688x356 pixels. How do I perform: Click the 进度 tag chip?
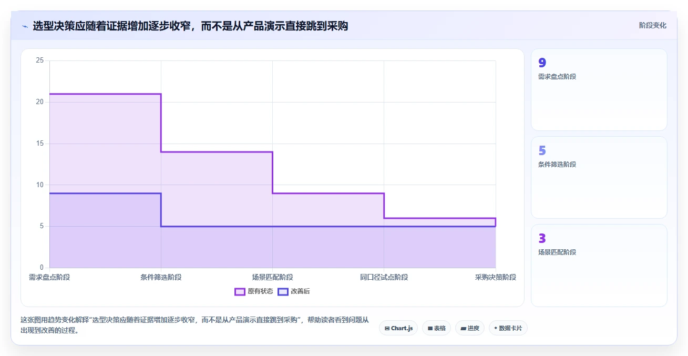tap(469, 328)
